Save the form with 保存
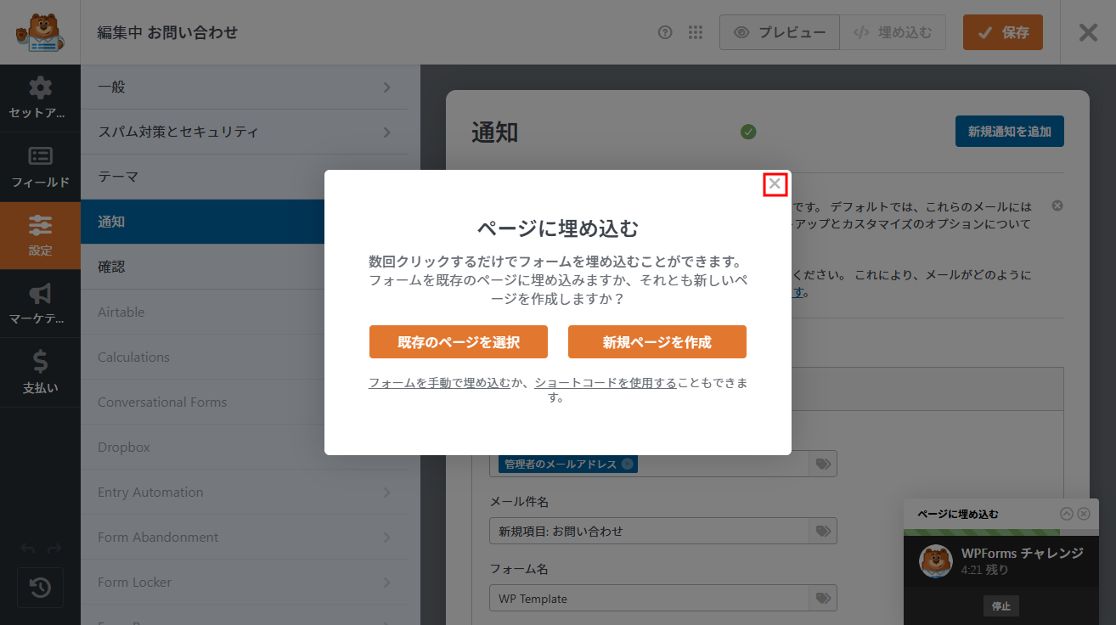 (x=1003, y=32)
